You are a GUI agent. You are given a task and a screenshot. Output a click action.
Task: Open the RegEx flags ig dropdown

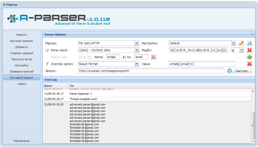[242, 50]
